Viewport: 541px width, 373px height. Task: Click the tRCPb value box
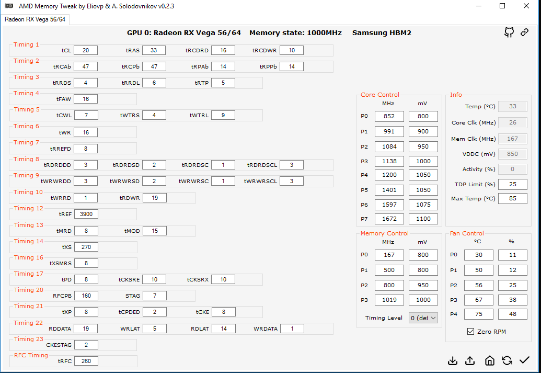coord(154,66)
